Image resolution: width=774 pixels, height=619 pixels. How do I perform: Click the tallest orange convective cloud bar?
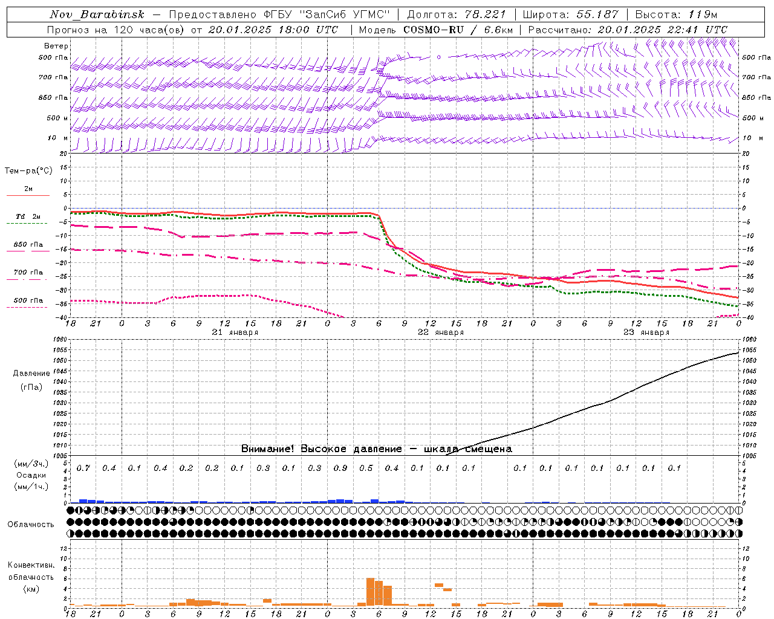[x=371, y=592]
